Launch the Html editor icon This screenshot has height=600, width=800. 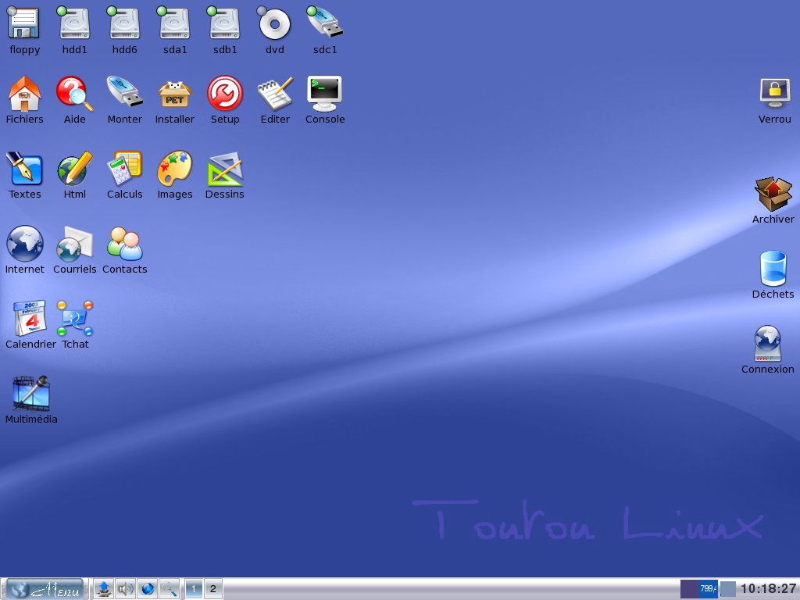(x=74, y=169)
